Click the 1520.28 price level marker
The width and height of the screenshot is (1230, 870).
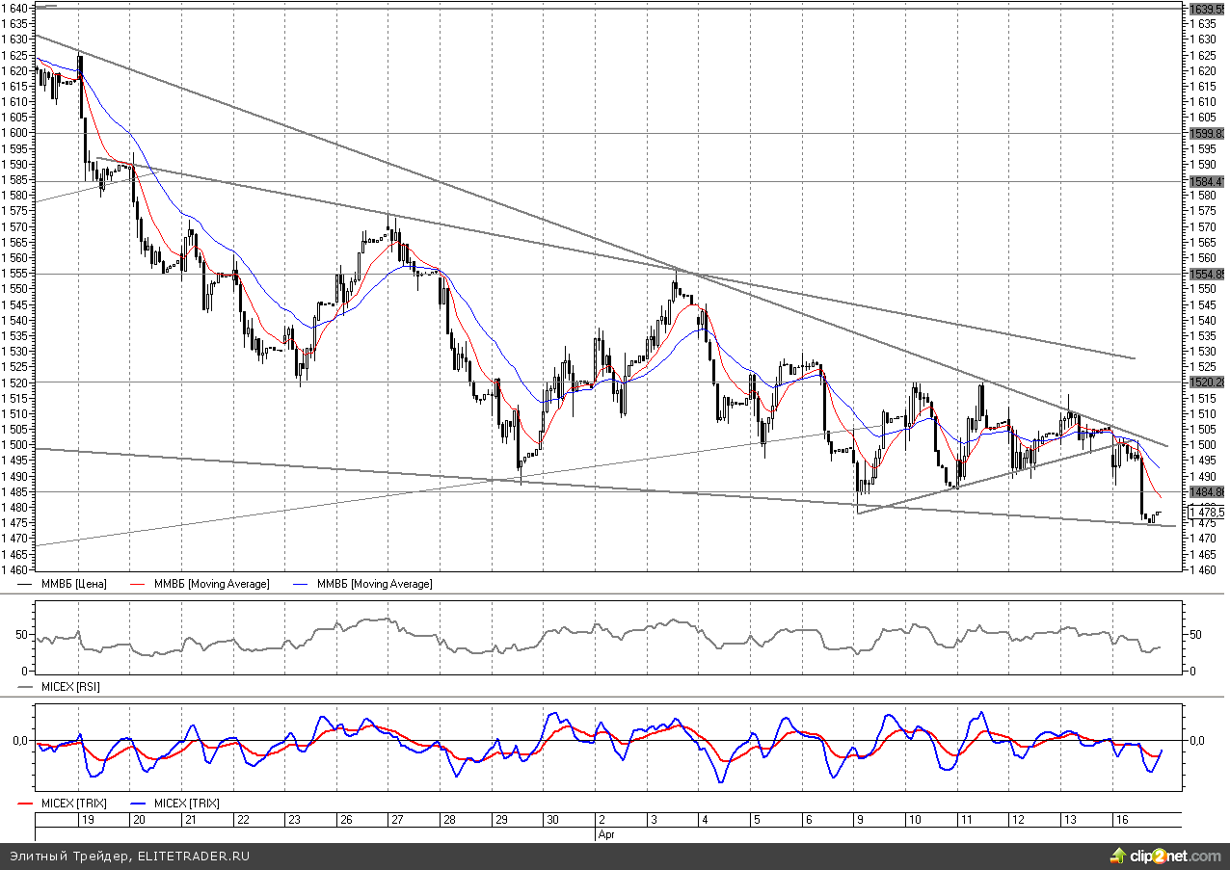pos(1207,382)
